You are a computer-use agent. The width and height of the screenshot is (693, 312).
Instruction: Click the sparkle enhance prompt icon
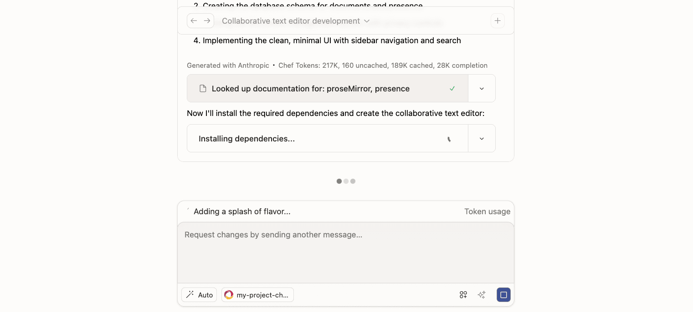pyautogui.click(x=482, y=295)
